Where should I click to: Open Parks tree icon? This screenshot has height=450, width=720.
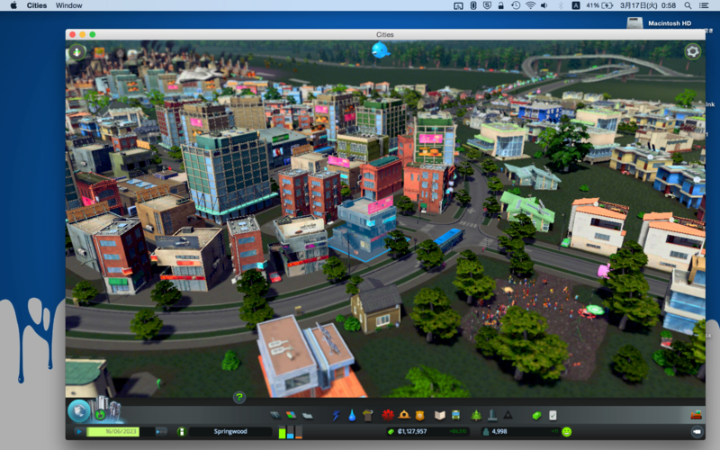(x=476, y=415)
